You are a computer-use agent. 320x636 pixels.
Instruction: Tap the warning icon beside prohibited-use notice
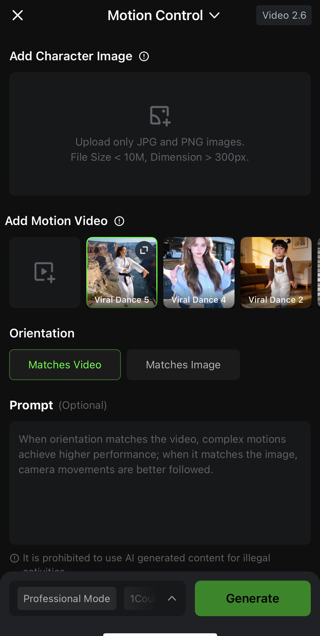(x=14, y=558)
